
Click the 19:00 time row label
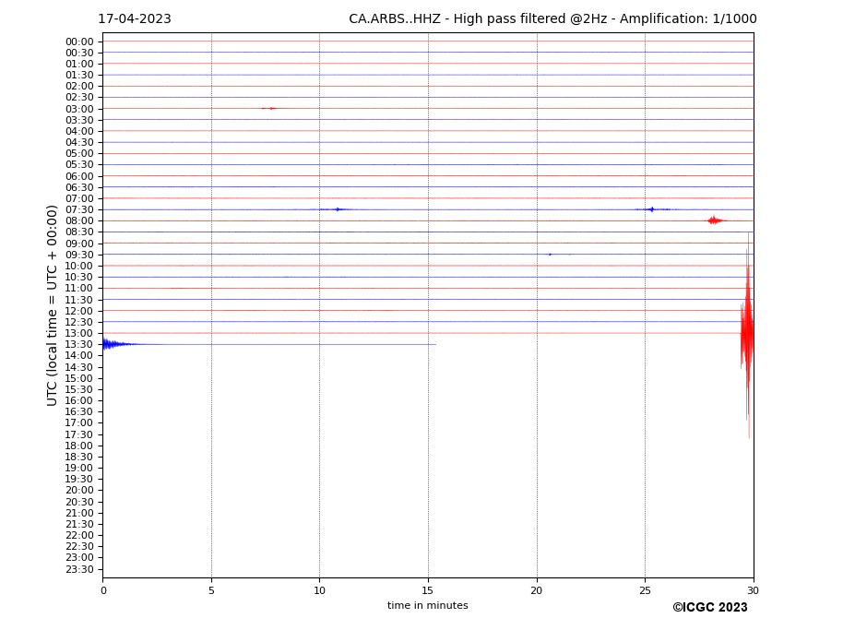click(x=79, y=468)
